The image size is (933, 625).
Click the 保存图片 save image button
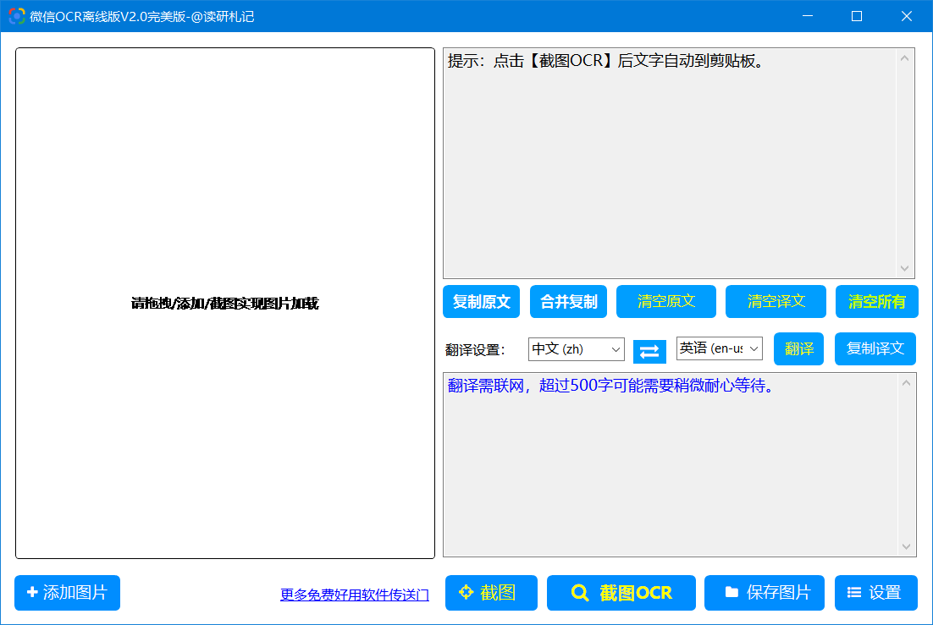[764, 592]
